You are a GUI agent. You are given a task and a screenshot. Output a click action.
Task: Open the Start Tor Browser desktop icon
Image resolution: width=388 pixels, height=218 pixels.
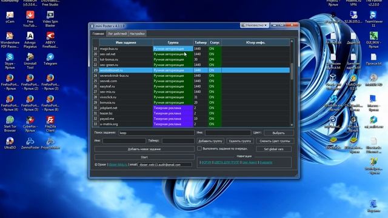coord(10,124)
